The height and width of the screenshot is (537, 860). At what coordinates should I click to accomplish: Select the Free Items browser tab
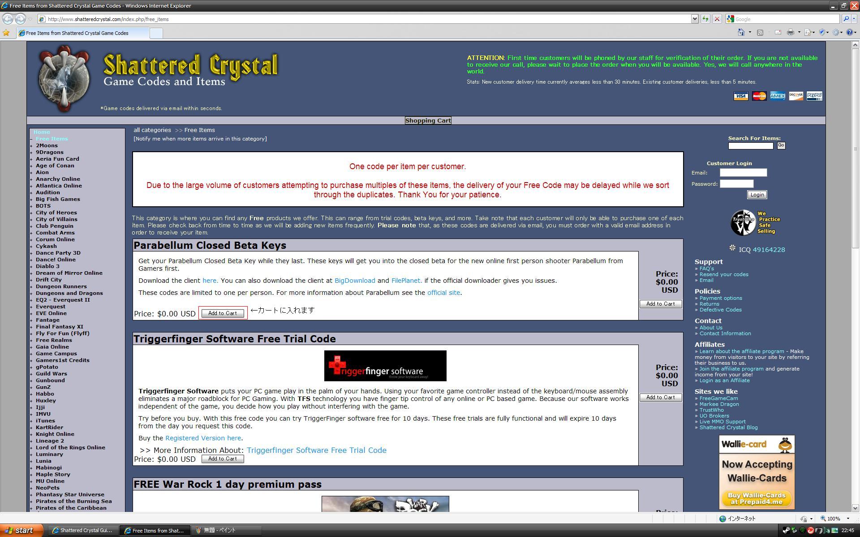tap(83, 33)
